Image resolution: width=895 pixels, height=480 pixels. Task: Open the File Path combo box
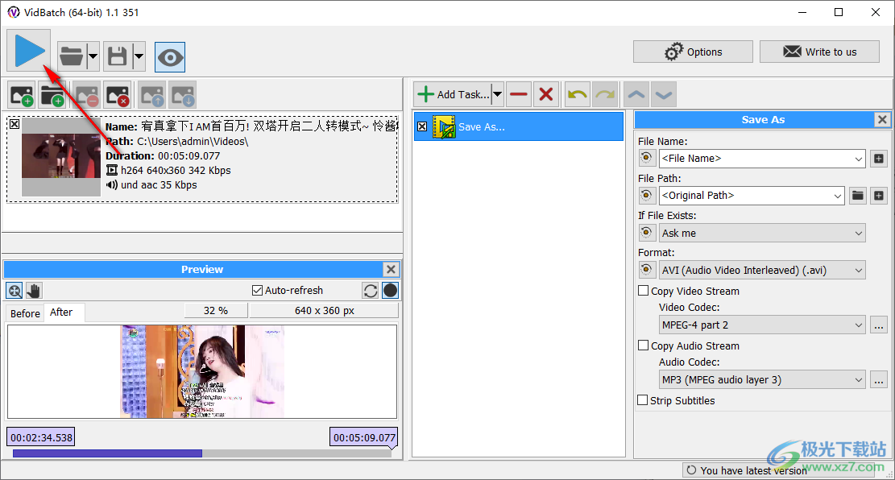[x=751, y=196]
